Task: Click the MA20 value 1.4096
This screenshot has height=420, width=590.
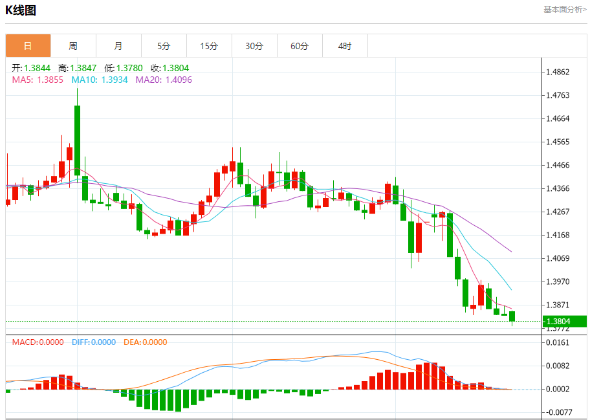Action: coord(179,80)
